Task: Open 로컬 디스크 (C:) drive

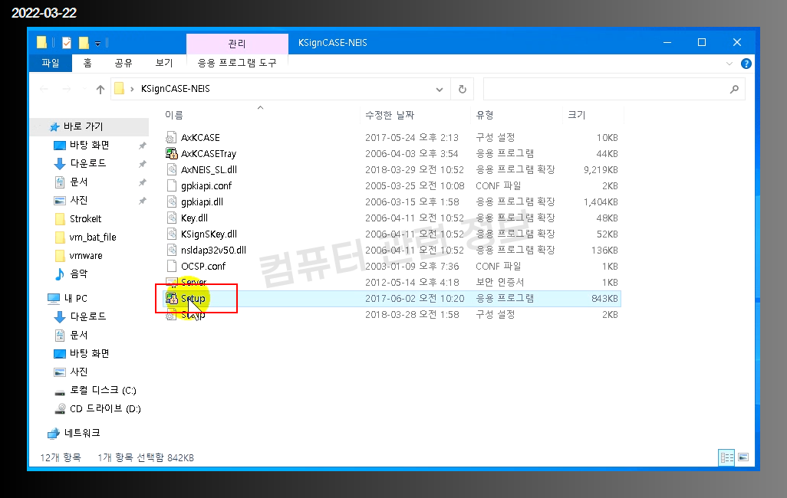Action: (103, 390)
